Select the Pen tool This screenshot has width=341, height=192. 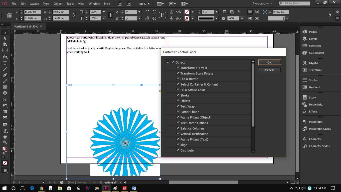click(5, 75)
